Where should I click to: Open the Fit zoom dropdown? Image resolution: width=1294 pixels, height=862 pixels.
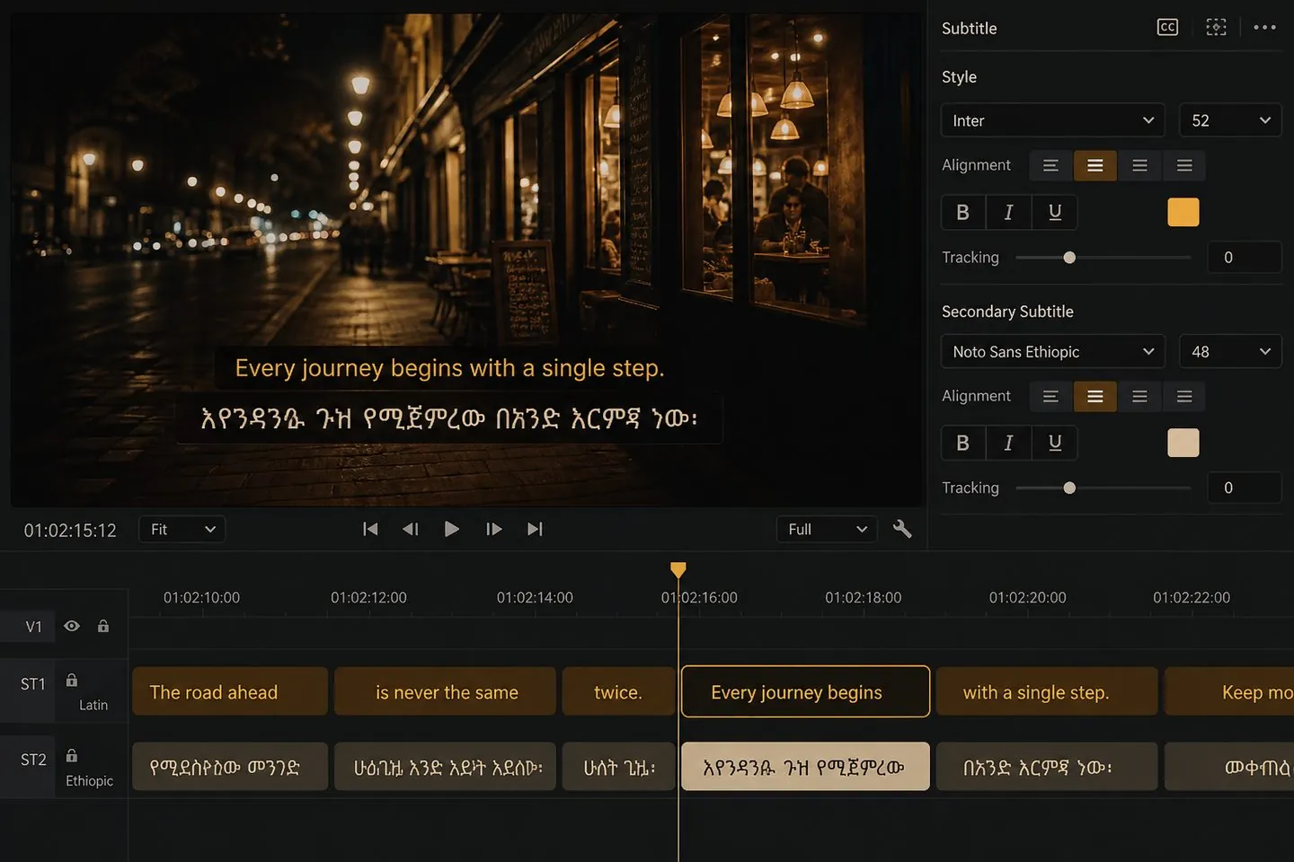(x=182, y=529)
